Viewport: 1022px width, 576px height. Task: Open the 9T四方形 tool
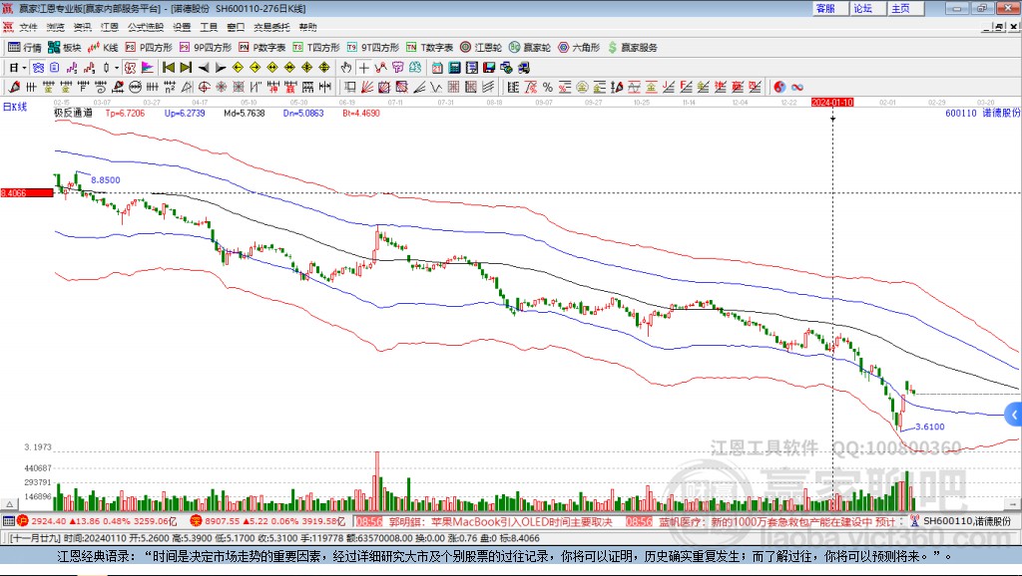(373, 47)
